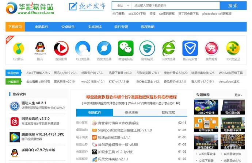Open the QQ浏览器 icon
Screen dimensions: 252x163
pyautogui.click(x=83, y=48)
